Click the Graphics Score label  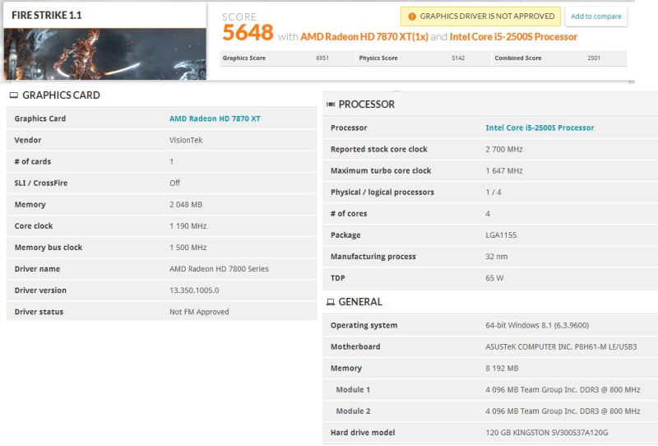click(244, 58)
